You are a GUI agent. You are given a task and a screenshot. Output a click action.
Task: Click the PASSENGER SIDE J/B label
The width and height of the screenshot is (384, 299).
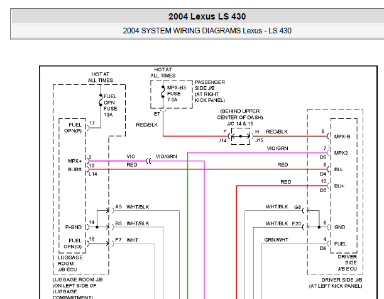tap(210, 91)
